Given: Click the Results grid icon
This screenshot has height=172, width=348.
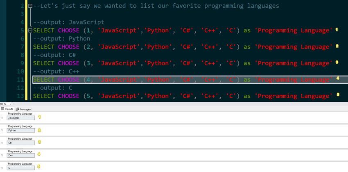Looking at the screenshot, I should coord(2,109).
